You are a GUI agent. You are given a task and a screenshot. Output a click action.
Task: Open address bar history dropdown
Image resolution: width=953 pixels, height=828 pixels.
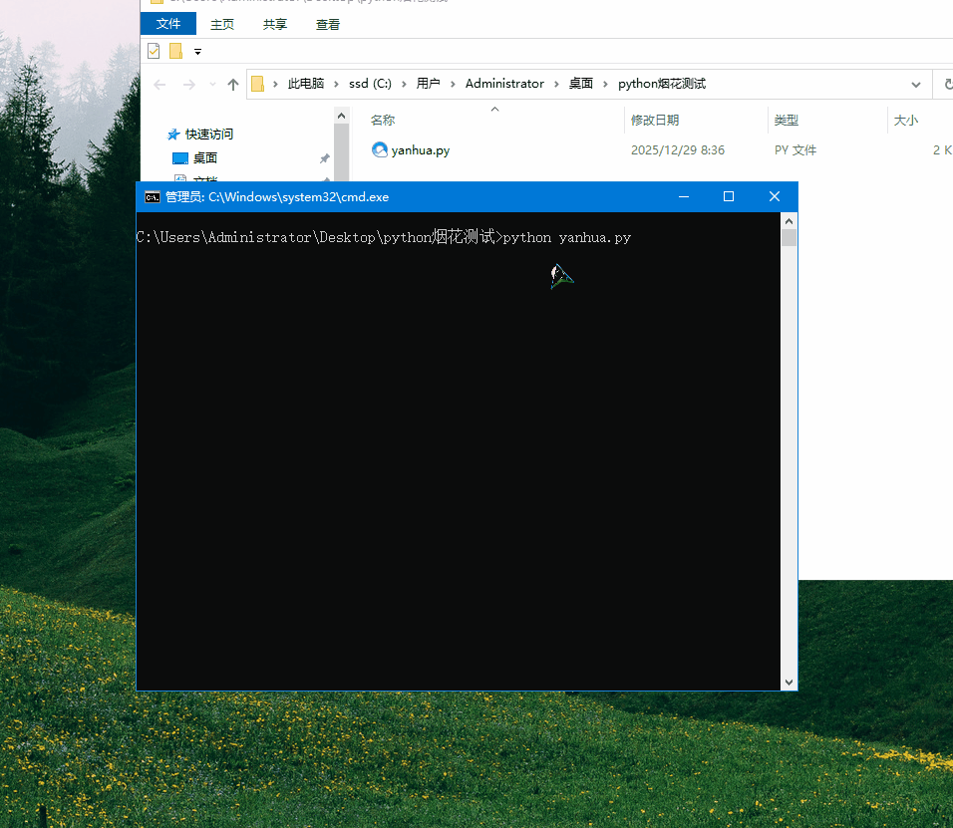[x=916, y=85]
